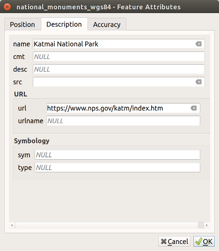This screenshot has width=219, height=251.
Task: Click the sym input field
Action: [117, 155]
